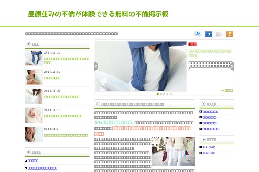Open the green title link under 2014.11.5
Image resolution: width=259 pixels, height=172 pixels.
(66, 135)
